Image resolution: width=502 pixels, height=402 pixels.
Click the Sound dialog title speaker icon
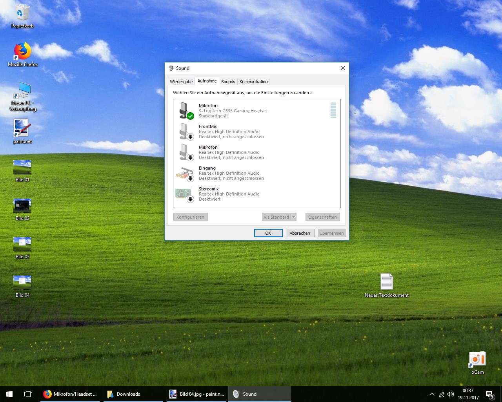pyautogui.click(x=171, y=68)
